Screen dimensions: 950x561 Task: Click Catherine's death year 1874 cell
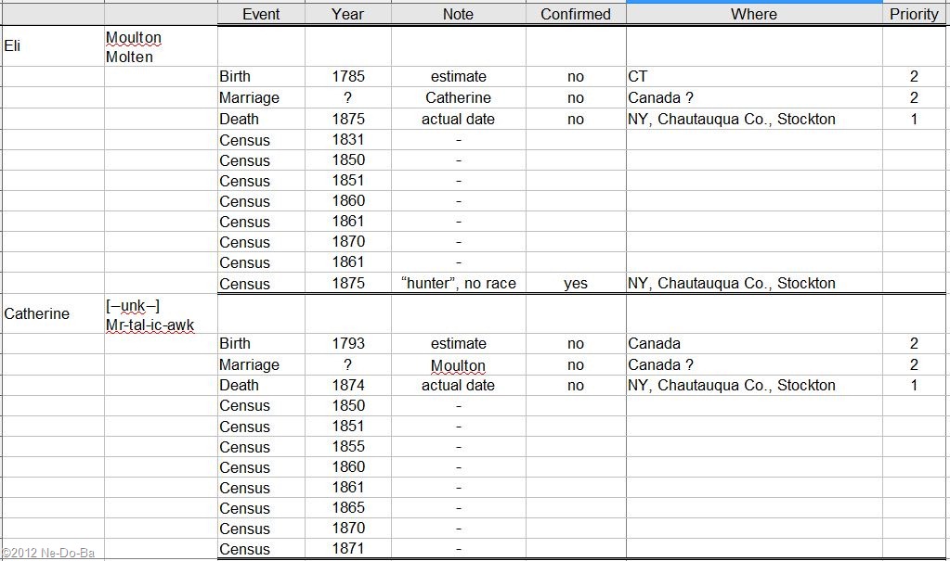coord(348,386)
